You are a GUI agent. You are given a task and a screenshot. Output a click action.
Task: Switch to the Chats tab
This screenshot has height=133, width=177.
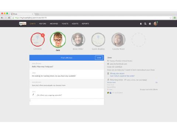33,24
